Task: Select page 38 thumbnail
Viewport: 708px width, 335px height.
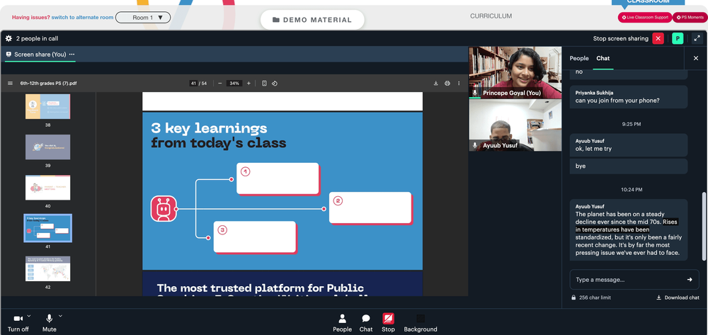Action: [47, 106]
